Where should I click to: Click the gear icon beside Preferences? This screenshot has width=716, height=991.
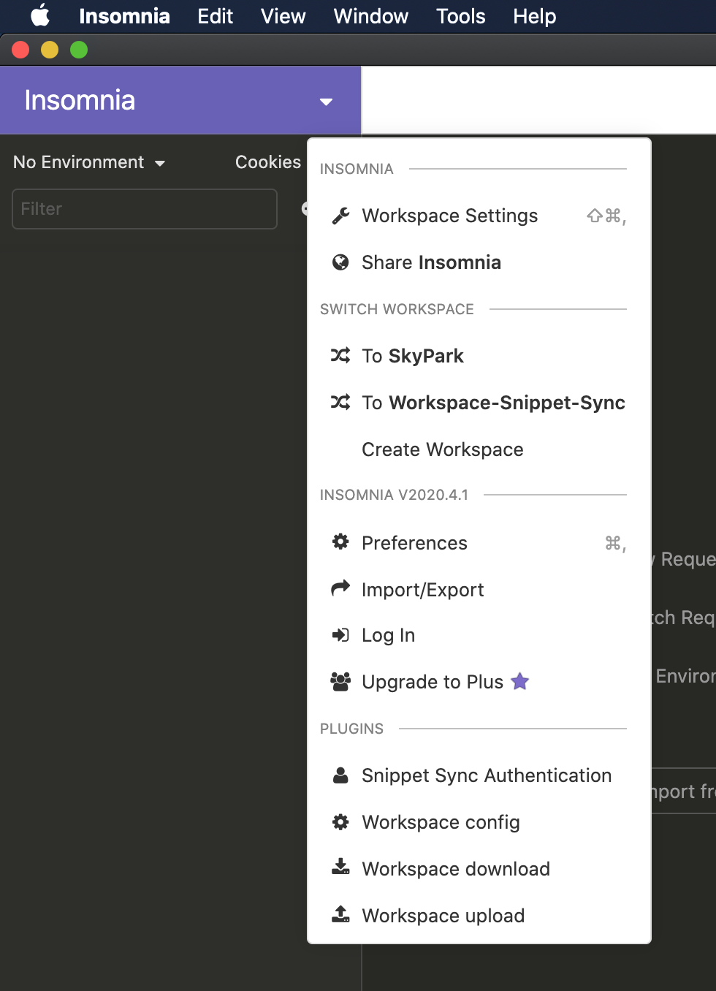pos(340,542)
